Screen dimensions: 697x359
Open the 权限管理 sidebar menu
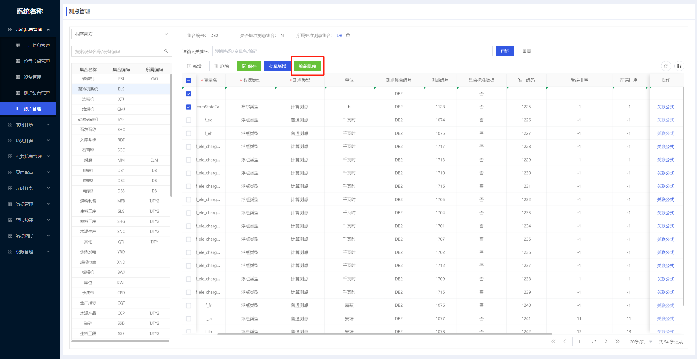[28, 252]
